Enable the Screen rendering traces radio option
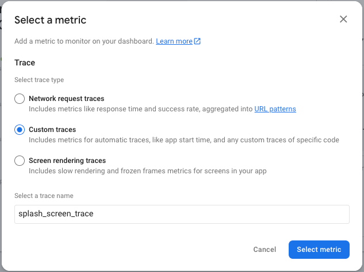The width and height of the screenshot is (364, 272). (x=20, y=161)
